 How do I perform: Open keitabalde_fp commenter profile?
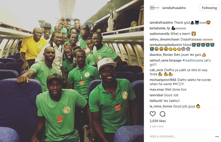click(160, 28)
